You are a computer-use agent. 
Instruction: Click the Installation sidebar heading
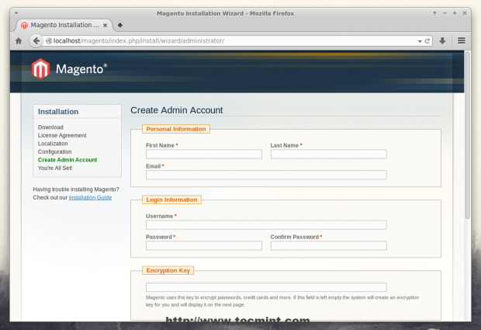point(58,112)
